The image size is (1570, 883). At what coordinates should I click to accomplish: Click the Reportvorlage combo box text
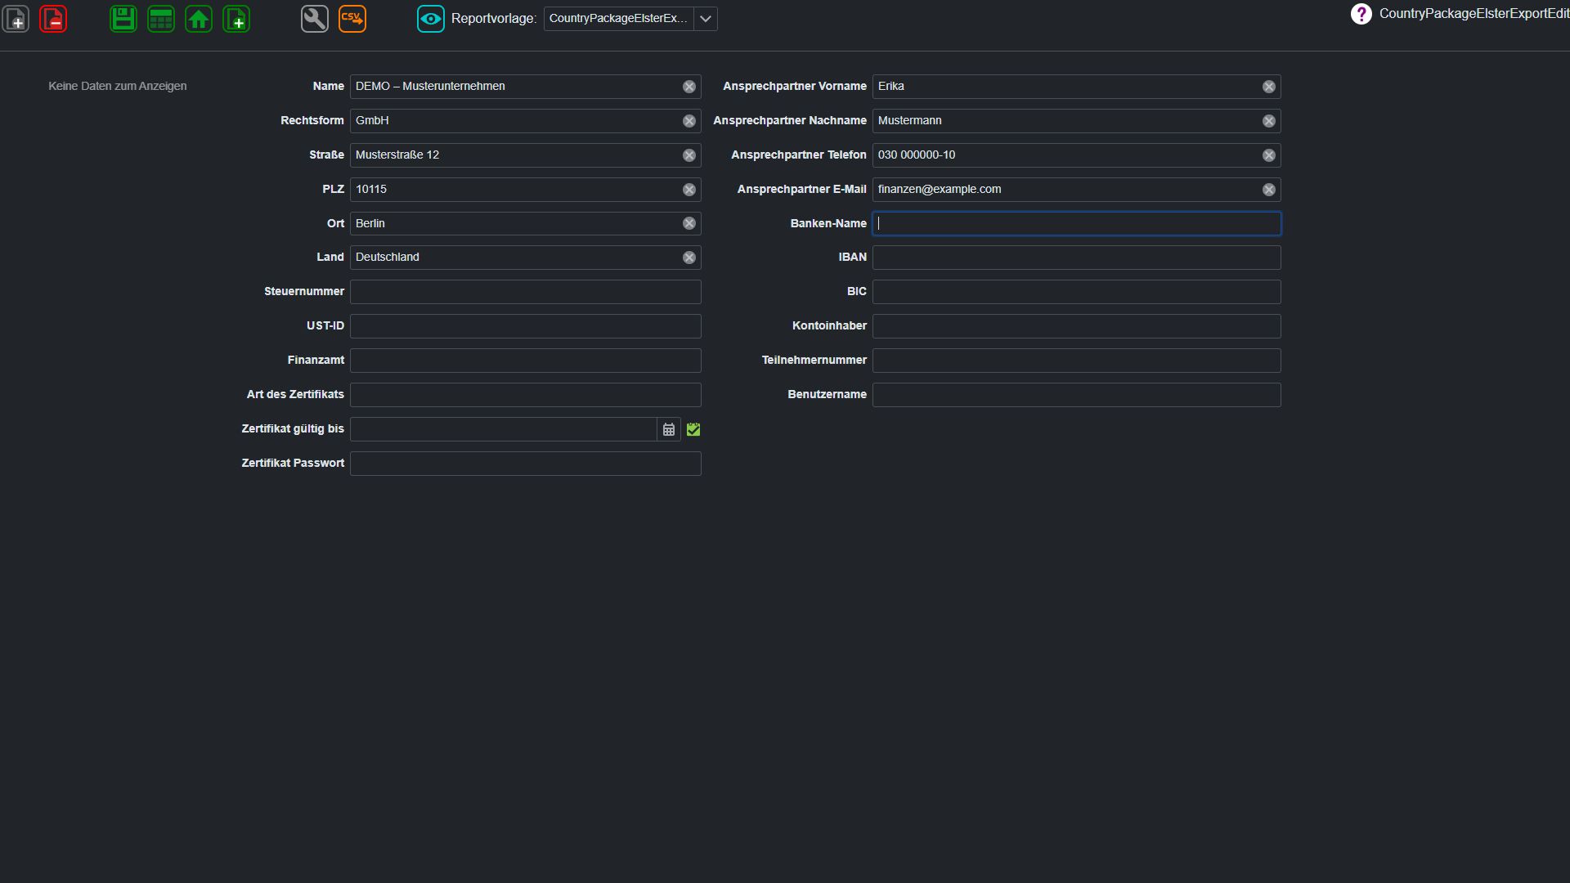coord(618,19)
